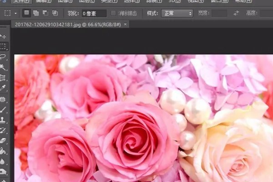Image resolution: width=273 pixels, height=182 pixels.
Task: Select the Sponge tool
Action: (x=3, y=172)
